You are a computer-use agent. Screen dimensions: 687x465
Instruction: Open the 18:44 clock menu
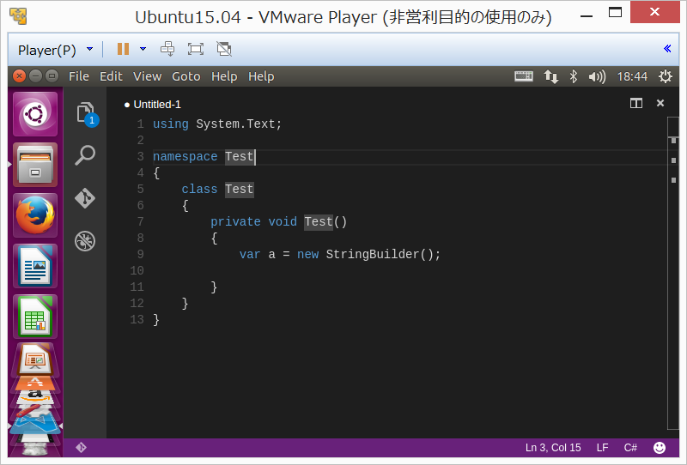tap(632, 76)
